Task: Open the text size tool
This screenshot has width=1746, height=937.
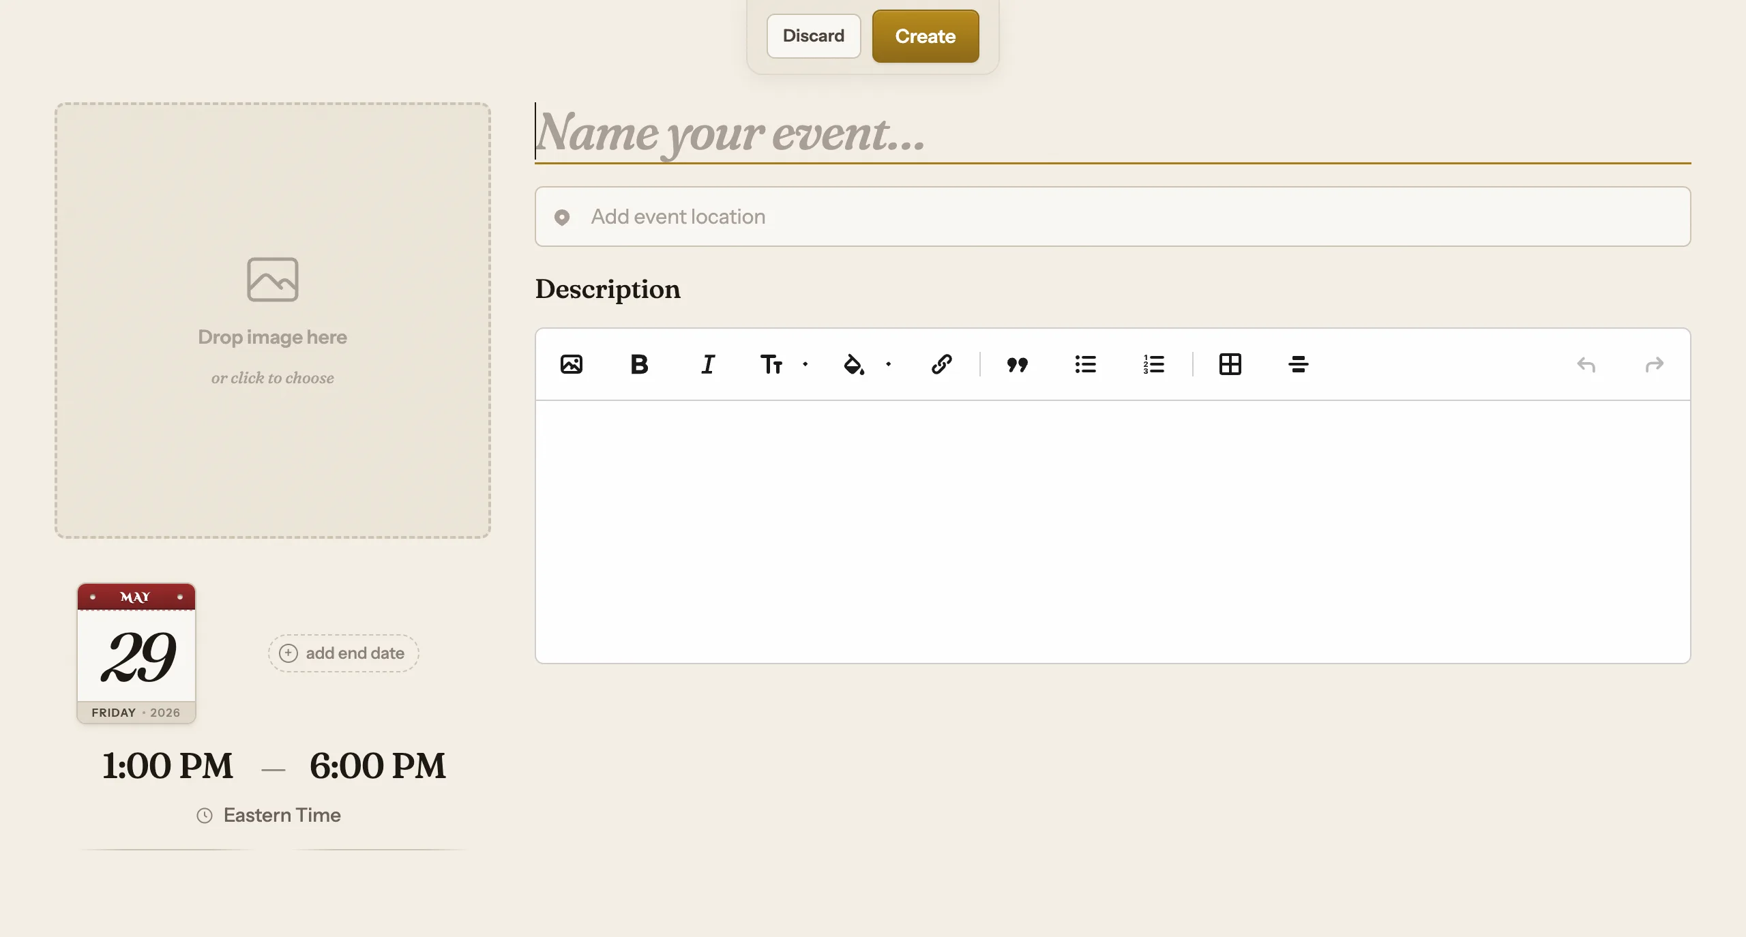Action: pos(771,364)
